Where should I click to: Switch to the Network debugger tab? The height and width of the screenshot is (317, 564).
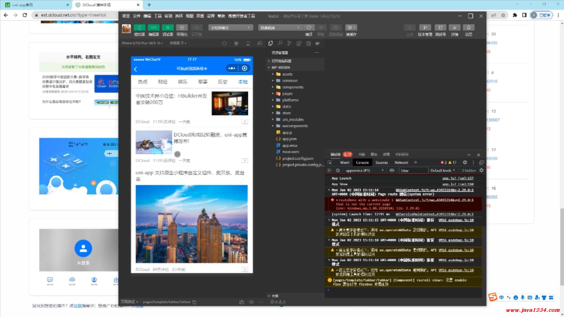click(401, 162)
